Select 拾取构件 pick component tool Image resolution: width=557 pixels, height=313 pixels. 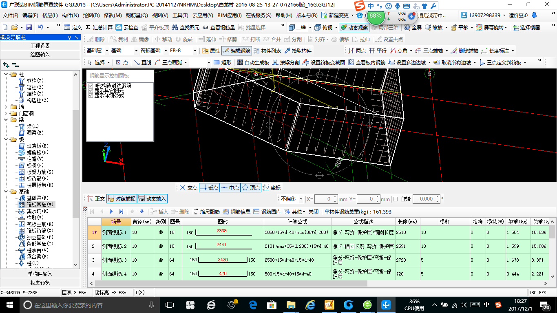click(x=298, y=51)
